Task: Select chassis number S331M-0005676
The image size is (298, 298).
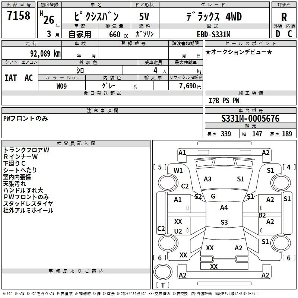Action: 250,119
